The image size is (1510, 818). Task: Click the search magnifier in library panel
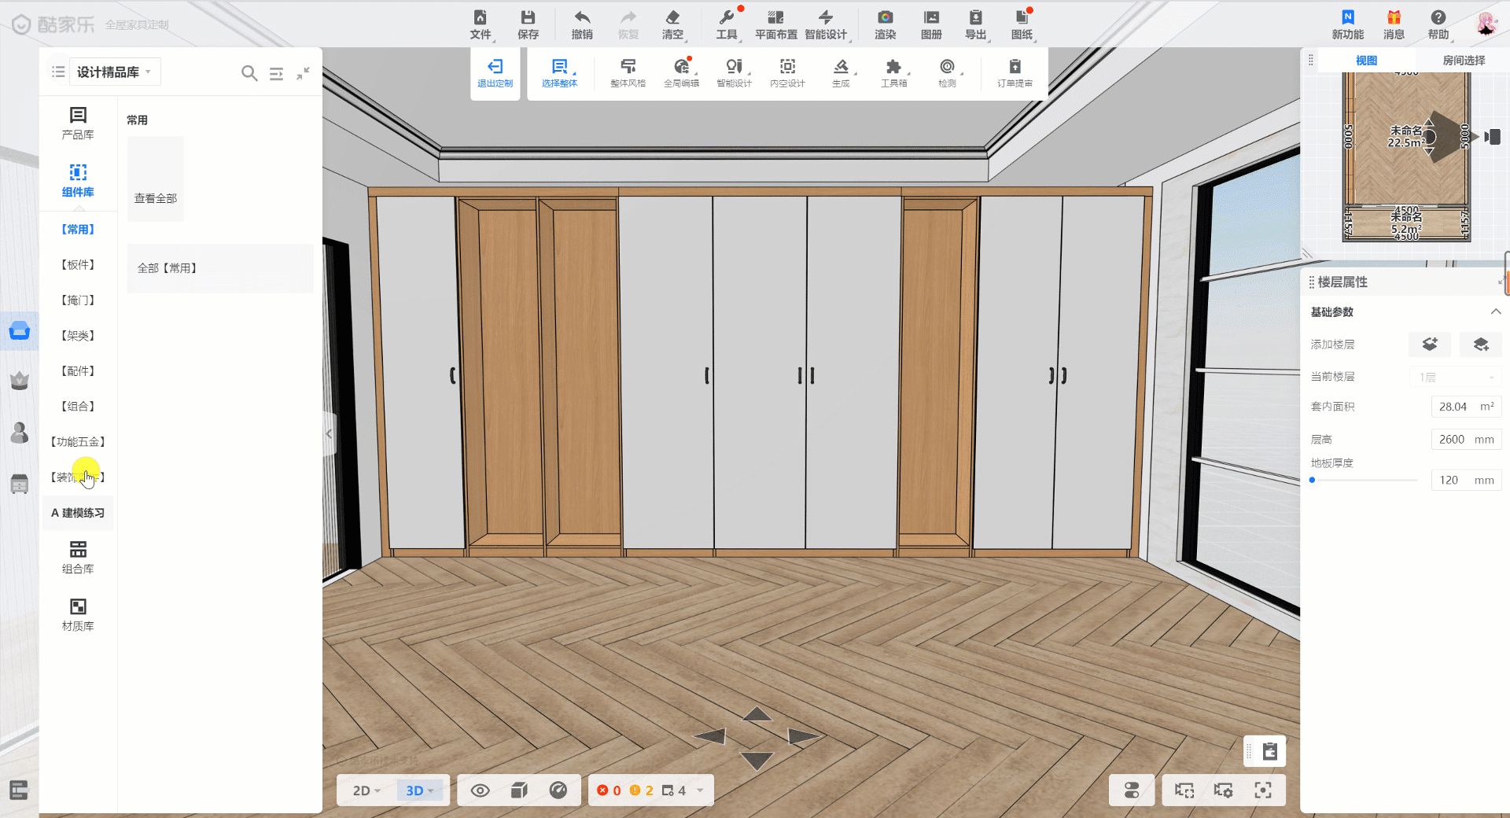click(249, 73)
